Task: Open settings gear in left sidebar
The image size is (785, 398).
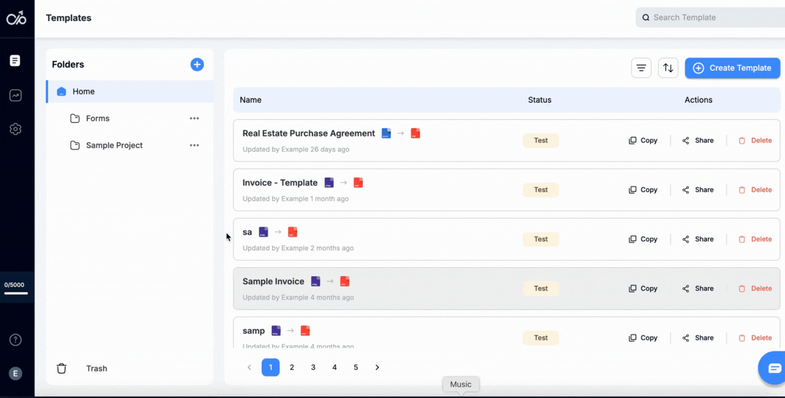Action: tap(15, 129)
